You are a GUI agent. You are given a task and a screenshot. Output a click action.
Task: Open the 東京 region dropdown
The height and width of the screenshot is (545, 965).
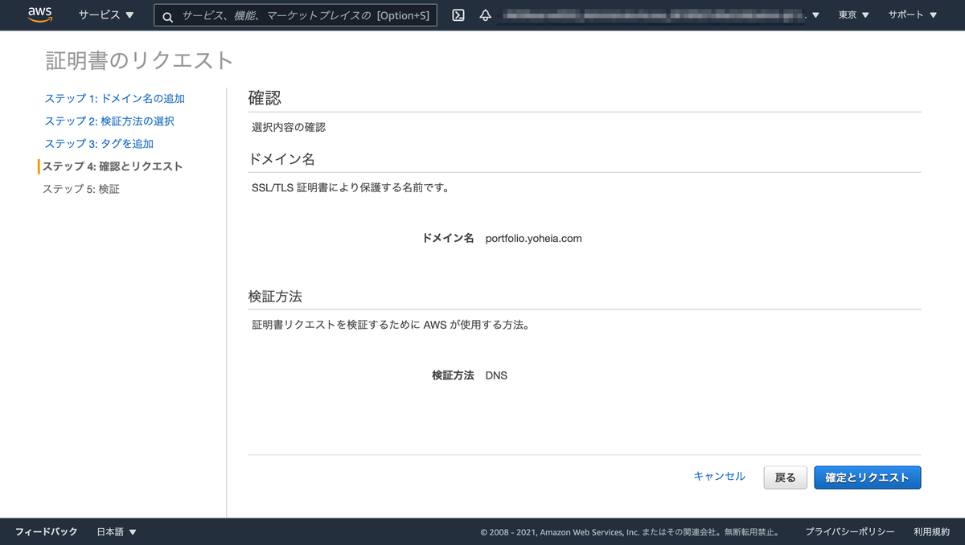(x=853, y=15)
